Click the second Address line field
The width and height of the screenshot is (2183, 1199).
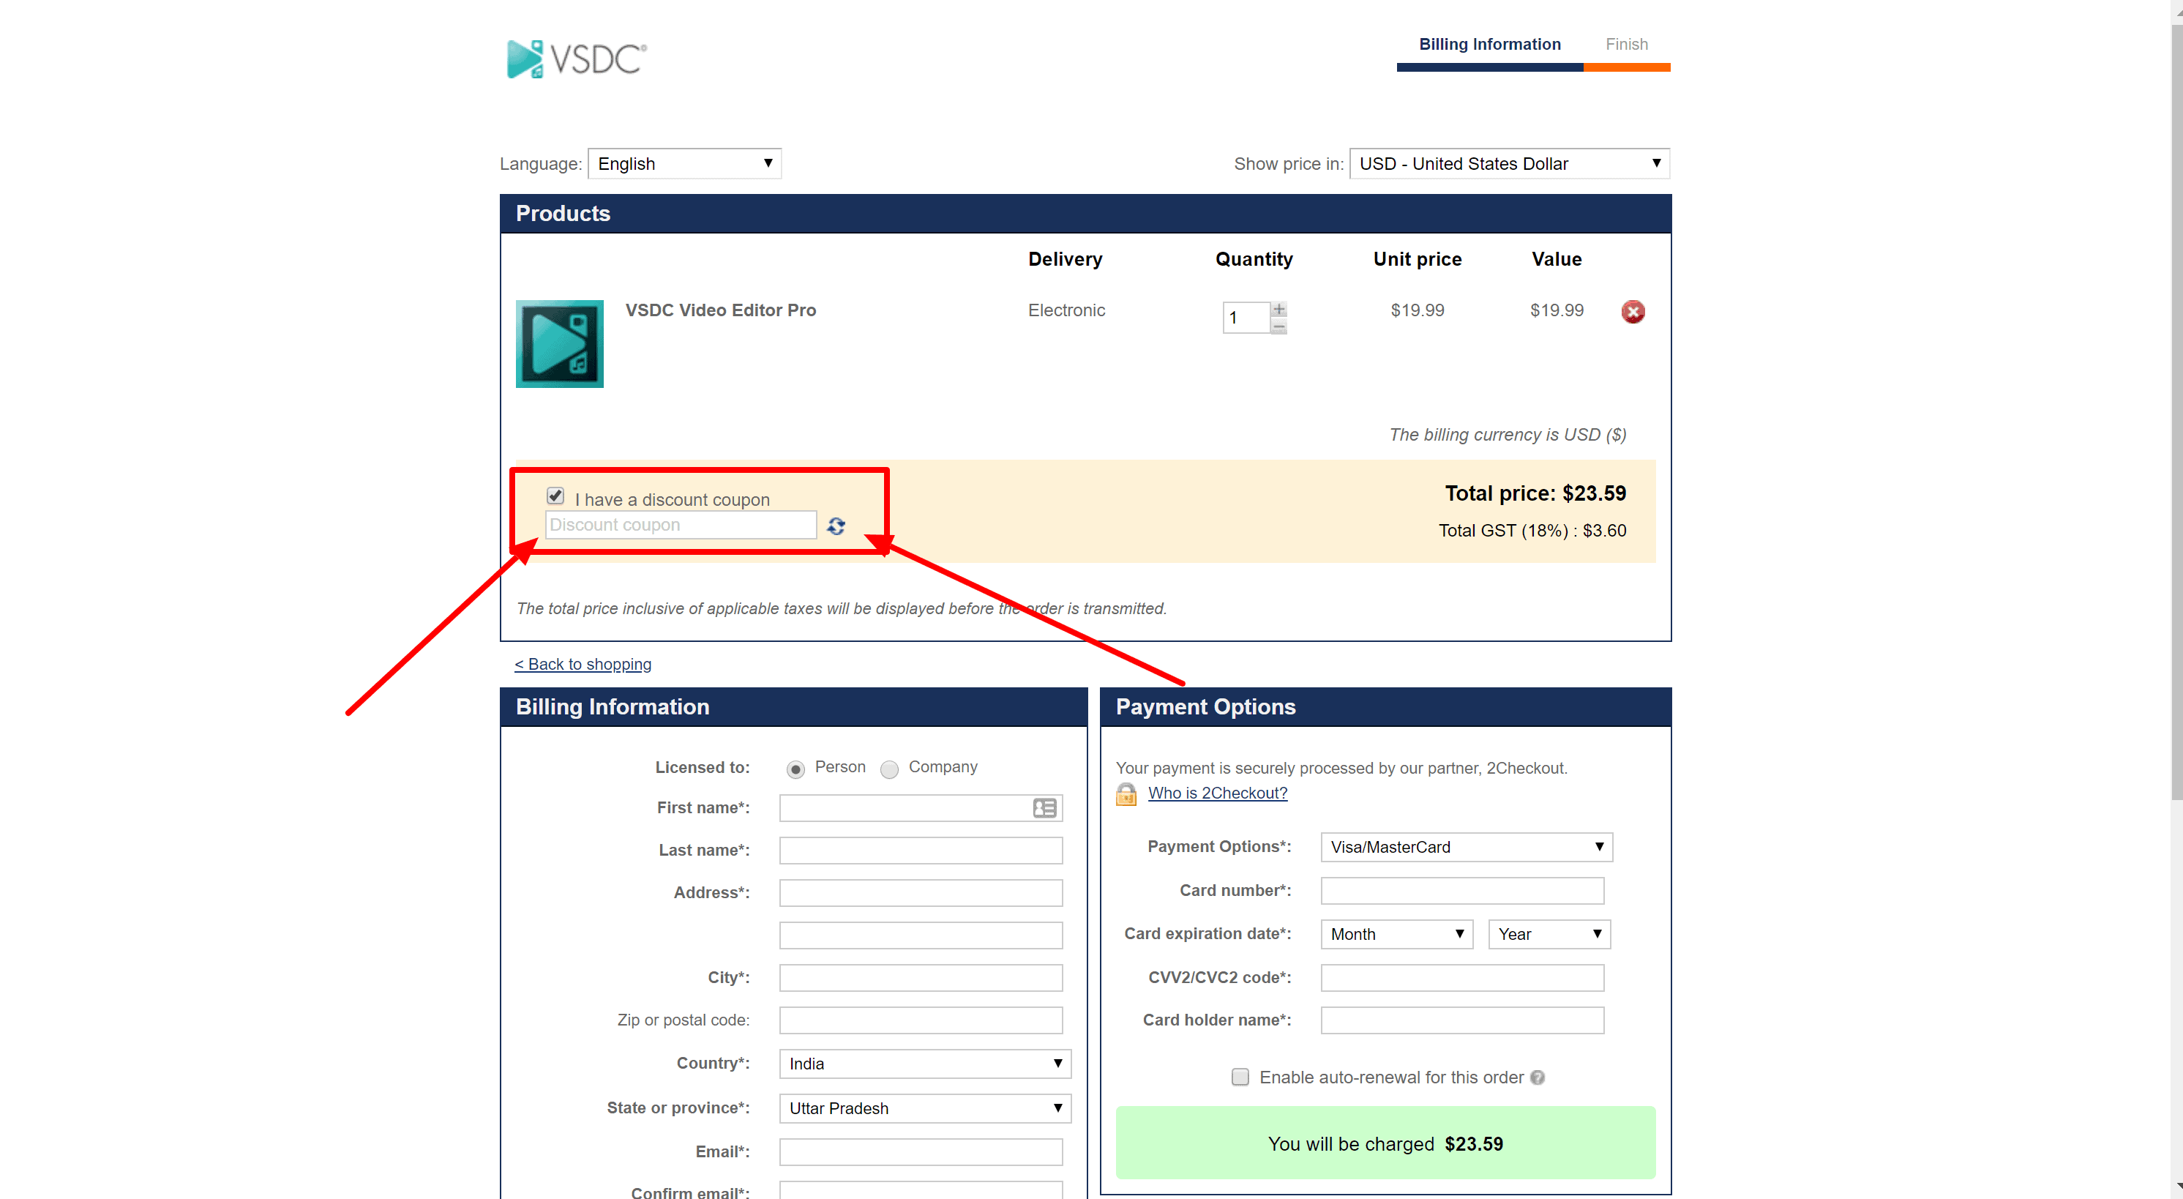click(921, 935)
